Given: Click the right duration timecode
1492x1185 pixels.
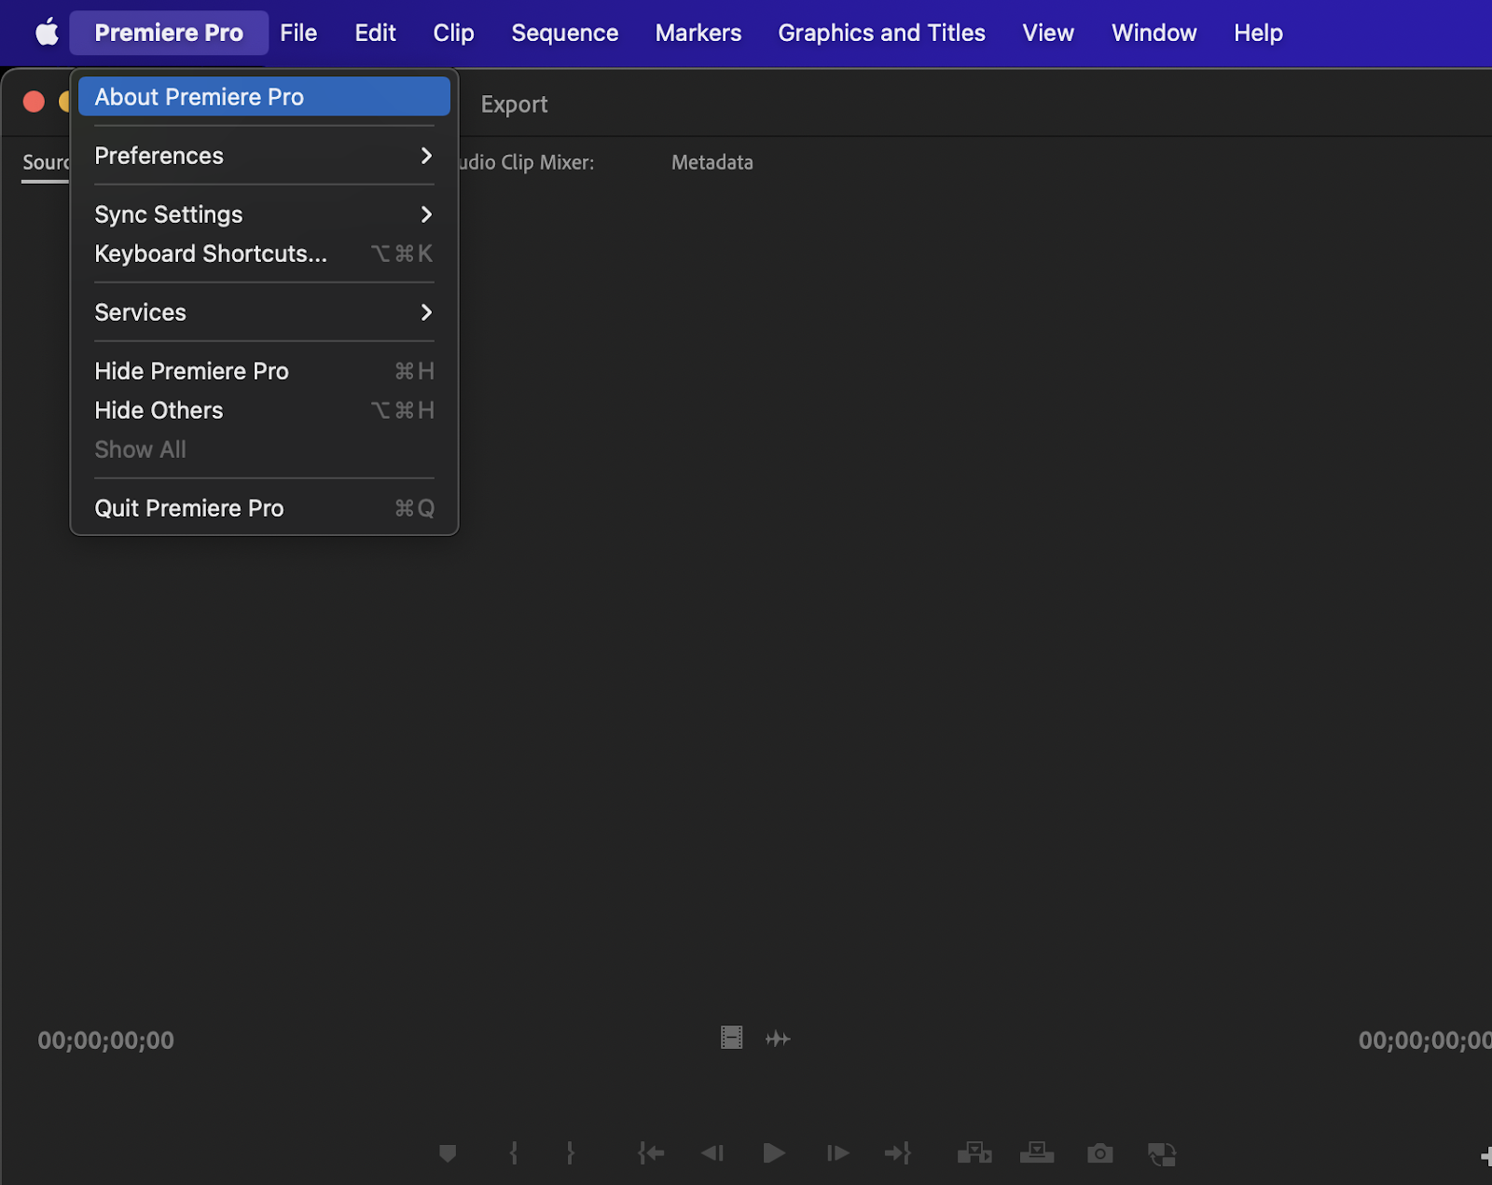Looking at the screenshot, I should (1425, 1040).
